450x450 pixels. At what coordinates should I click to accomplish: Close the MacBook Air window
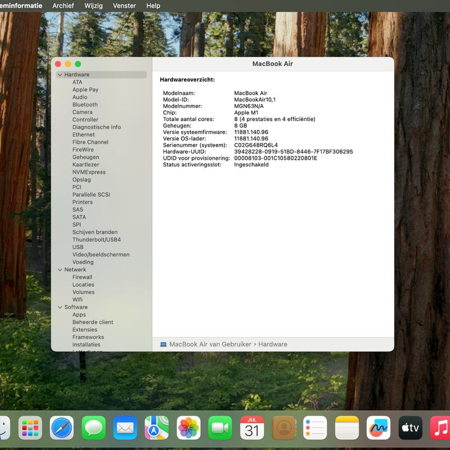point(58,64)
